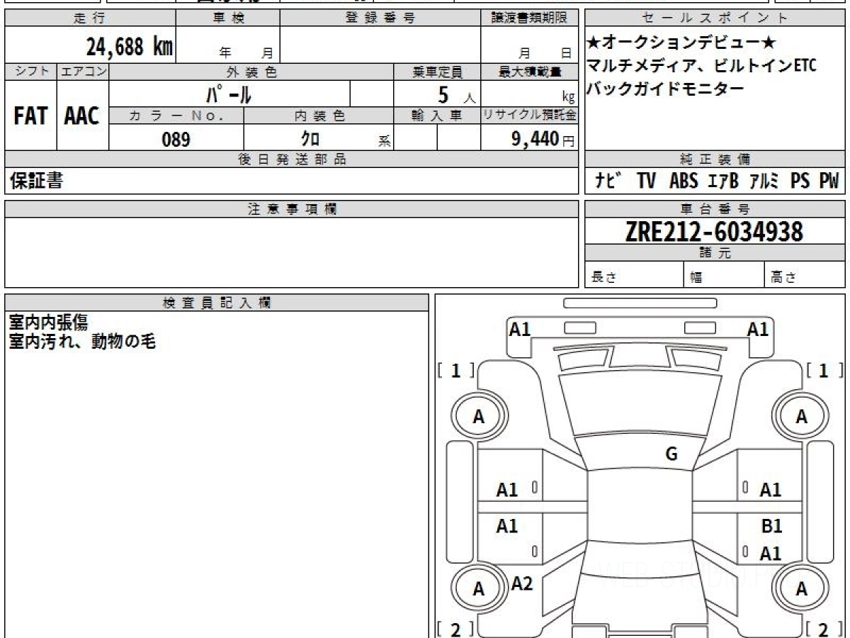Click the 5 人 seating capacity value
The image size is (850, 638).
click(456, 94)
